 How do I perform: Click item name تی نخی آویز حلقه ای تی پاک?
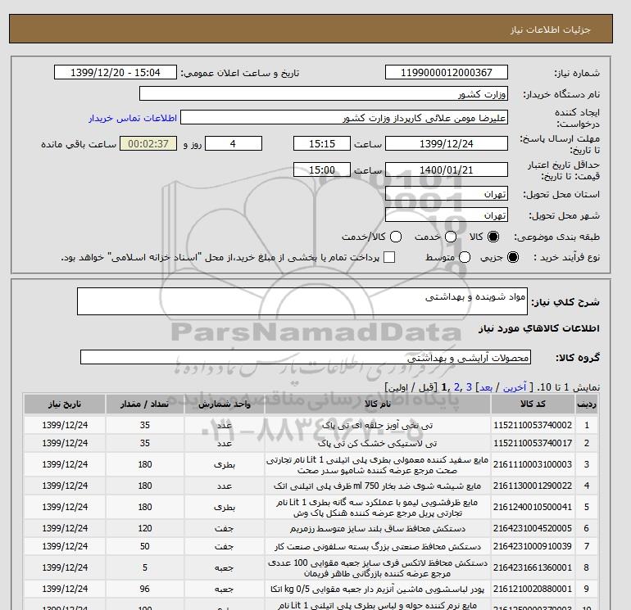pyautogui.click(x=378, y=425)
